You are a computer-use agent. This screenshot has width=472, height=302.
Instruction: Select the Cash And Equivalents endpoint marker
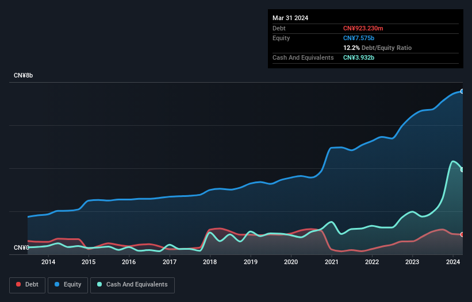pyautogui.click(x=462, y=170)
